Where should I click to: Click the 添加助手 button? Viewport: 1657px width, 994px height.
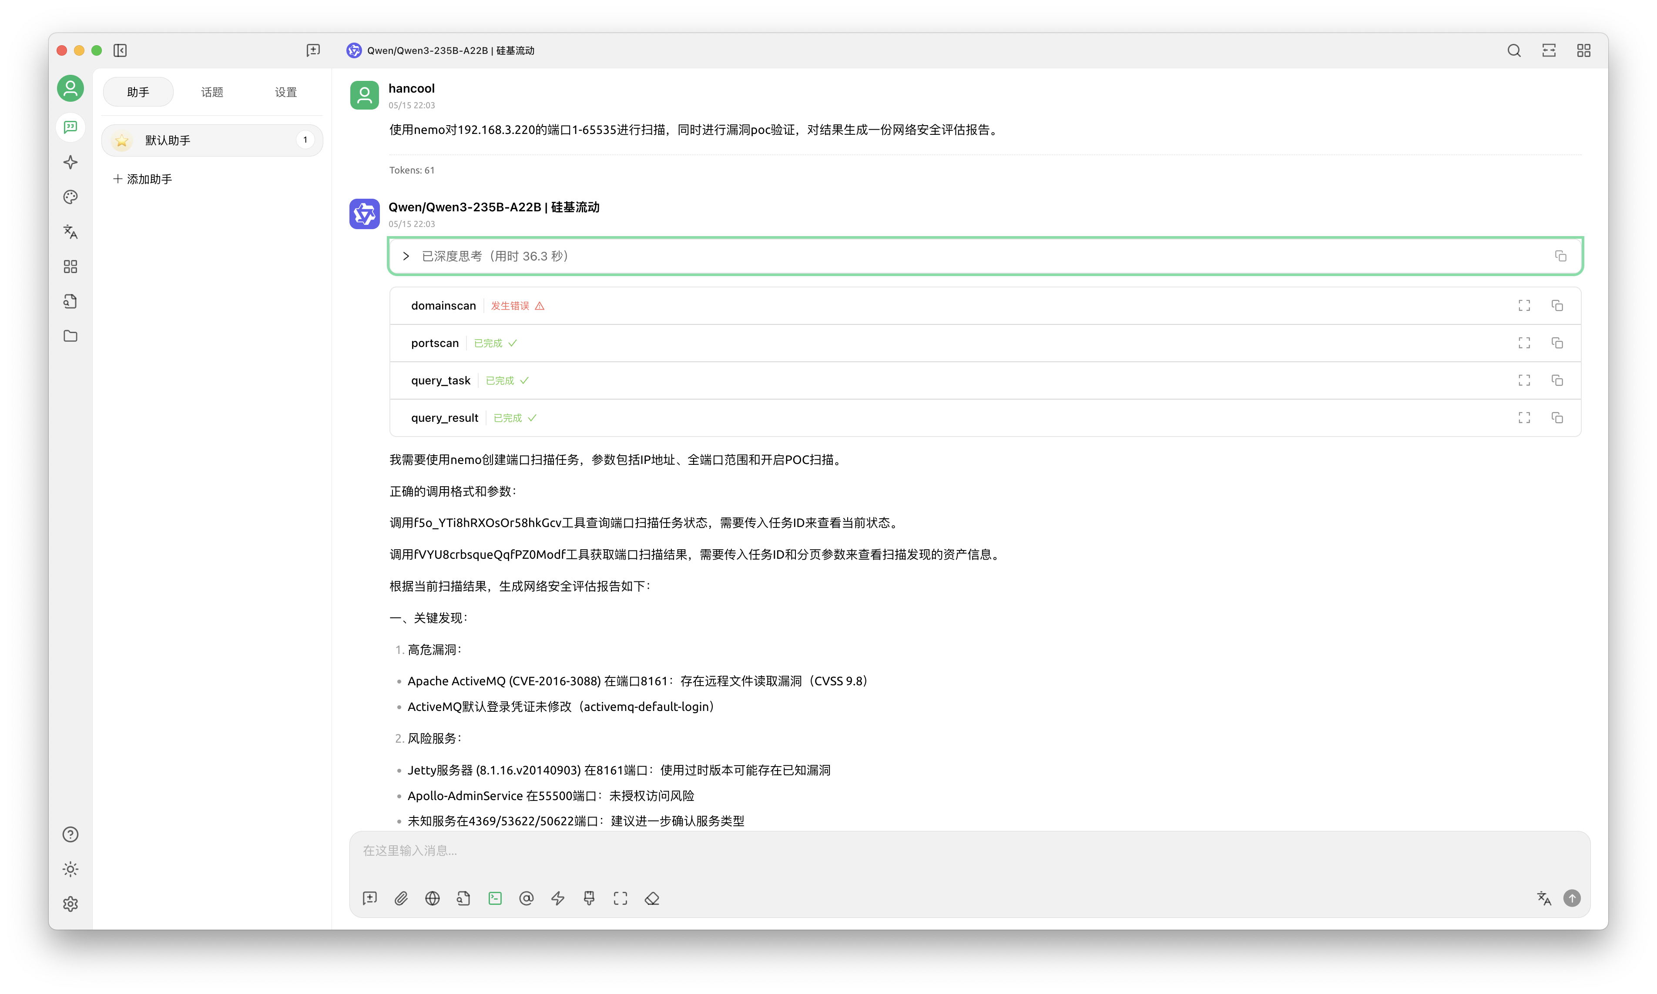[x=142, y=179]
